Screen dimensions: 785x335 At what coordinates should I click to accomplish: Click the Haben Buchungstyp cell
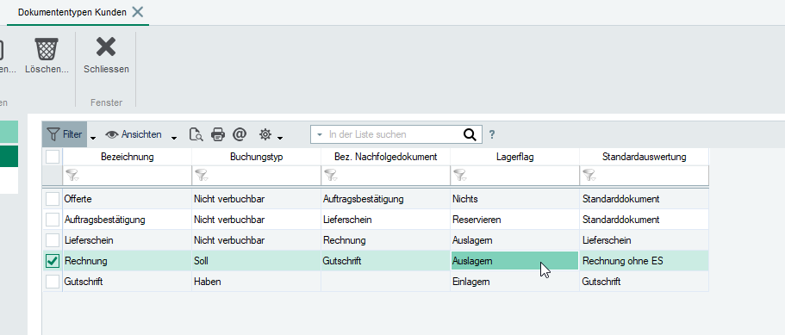tap(256, 282)
